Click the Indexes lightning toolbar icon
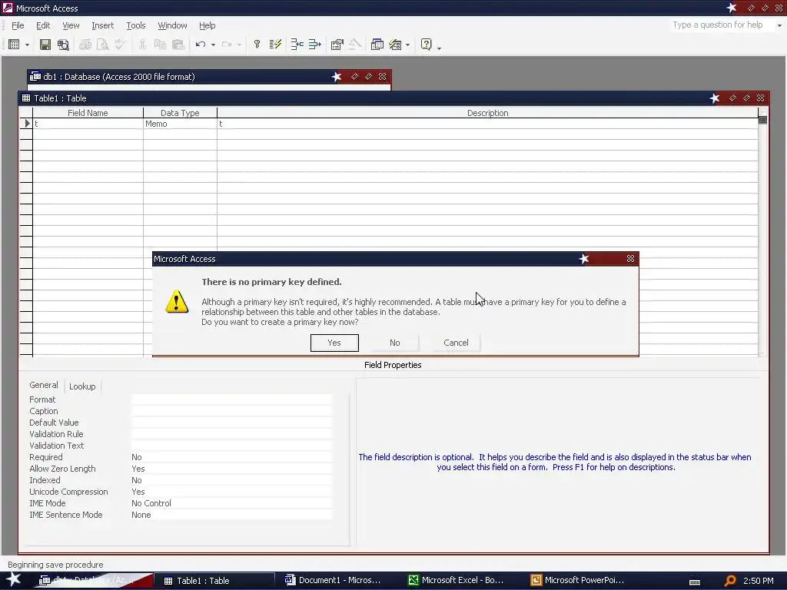Screen dimensions: 787x590 [x=275, y=45]
